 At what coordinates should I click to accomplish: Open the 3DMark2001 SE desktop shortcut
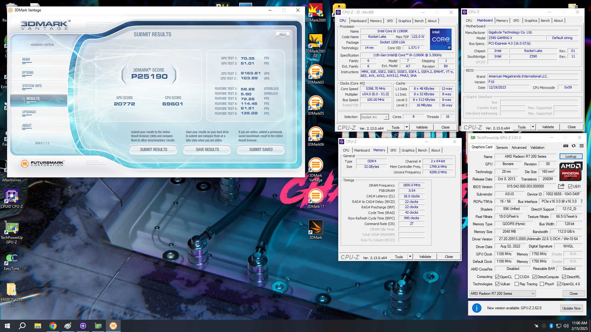click(x=316, y=45)
